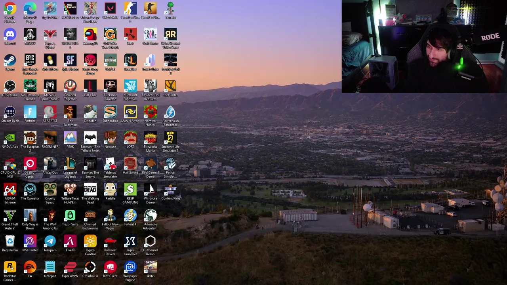The width and height of the screenshot is (507, 285).
Task: Select the Crosshair X icon
Action: pyautogui.click(x=90, y=267)
